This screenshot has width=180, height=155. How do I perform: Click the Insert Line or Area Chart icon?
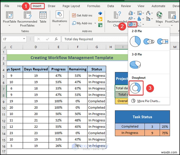pos(131,18)
